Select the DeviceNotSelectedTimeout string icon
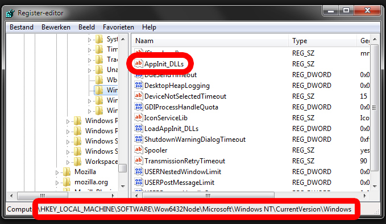The width and height of the screenshot is (386, 224). pyautogui.click(x=138, y=96)
